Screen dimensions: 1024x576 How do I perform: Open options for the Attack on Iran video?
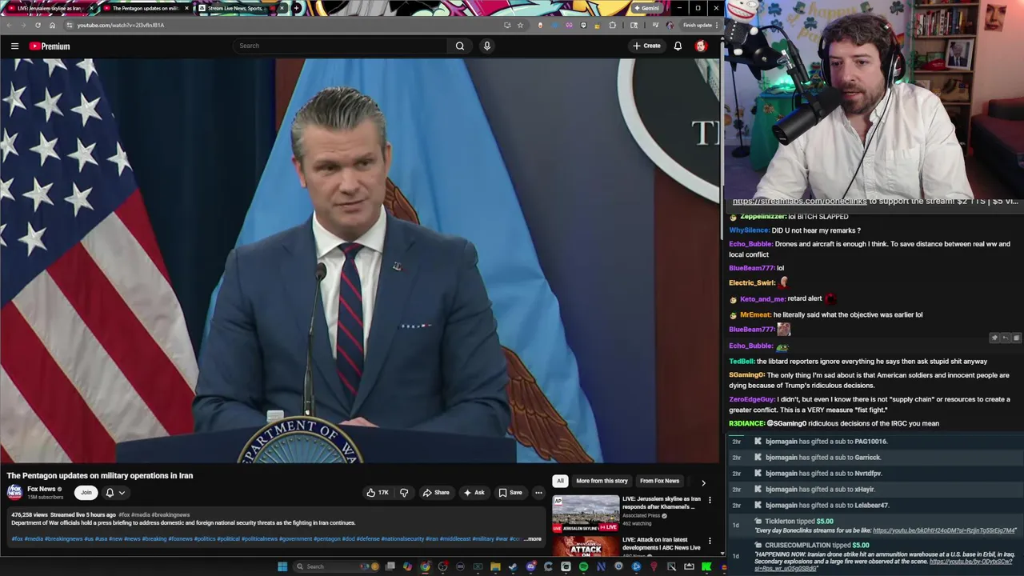pos(709,541)
